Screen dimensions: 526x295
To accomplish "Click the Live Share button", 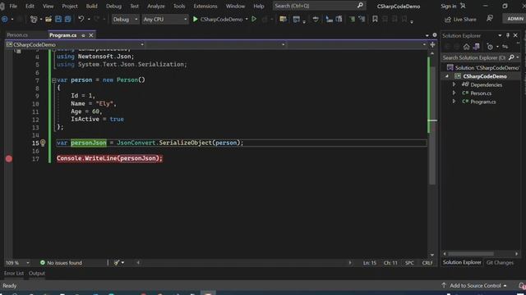I will pyautogui.click(x=460, y=20).
